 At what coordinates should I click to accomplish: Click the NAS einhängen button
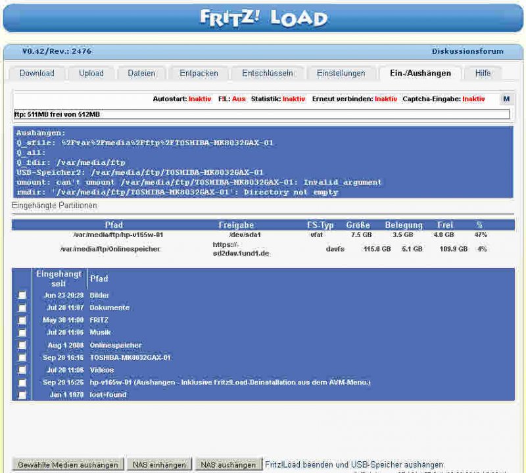coord(159,464)
